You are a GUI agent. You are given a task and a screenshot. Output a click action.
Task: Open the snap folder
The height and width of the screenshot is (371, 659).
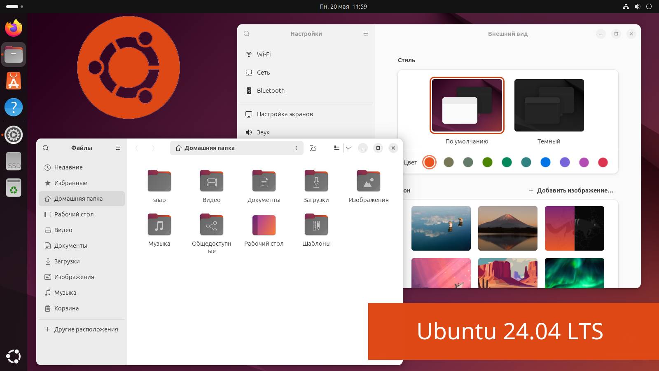pyautogui.click(x=159, y=181)
